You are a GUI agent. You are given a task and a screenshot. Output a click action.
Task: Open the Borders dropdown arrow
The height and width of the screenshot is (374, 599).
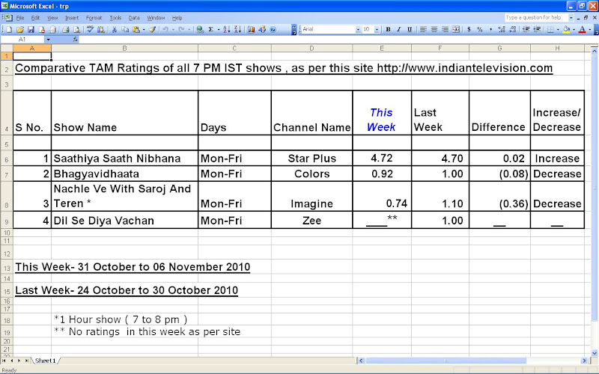pyautogui.click(x=558, y=29)
